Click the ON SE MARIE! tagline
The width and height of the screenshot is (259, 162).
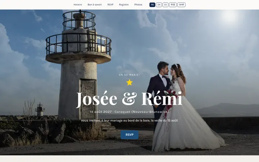coord(129,75)
